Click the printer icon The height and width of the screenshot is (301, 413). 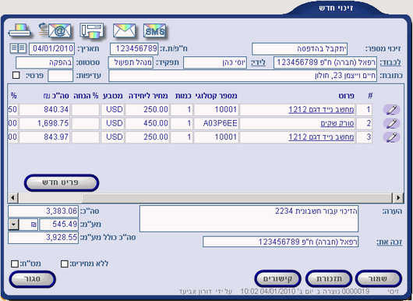click(x=19, y=30)
